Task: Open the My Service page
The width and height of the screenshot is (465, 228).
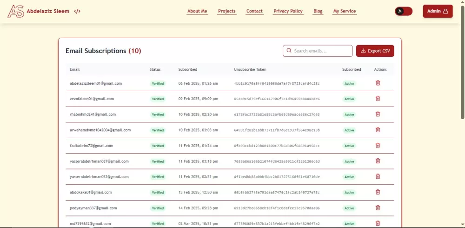Action: click(x=344, y=11)
